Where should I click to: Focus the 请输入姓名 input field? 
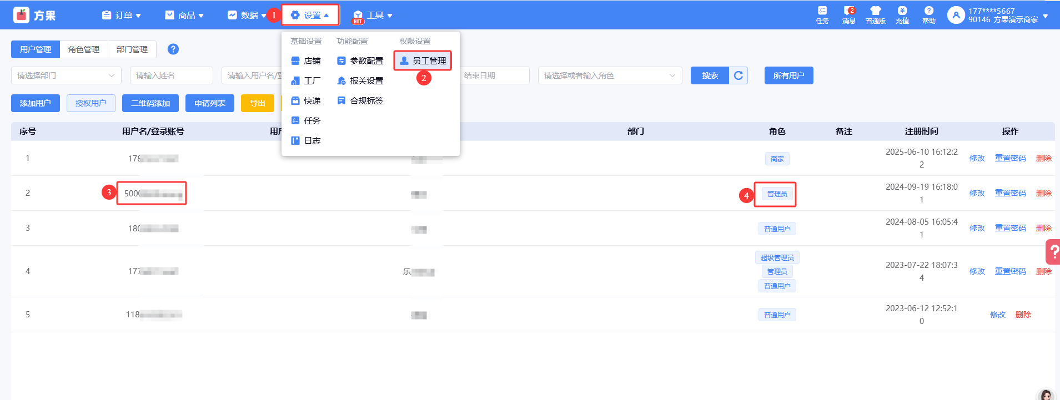pos(172,75)
